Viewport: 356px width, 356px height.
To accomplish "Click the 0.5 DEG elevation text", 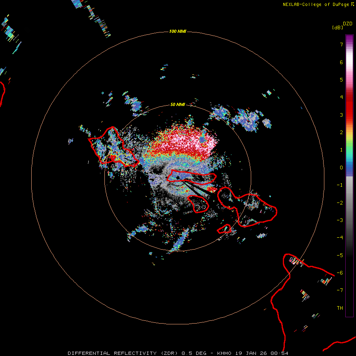I will point(194,353).
